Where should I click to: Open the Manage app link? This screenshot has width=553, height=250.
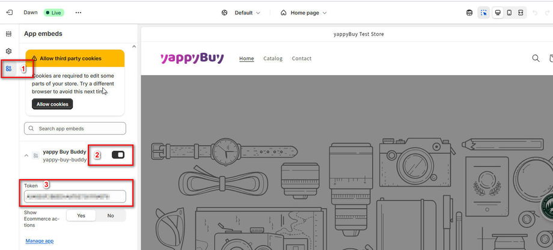point(40,241)
